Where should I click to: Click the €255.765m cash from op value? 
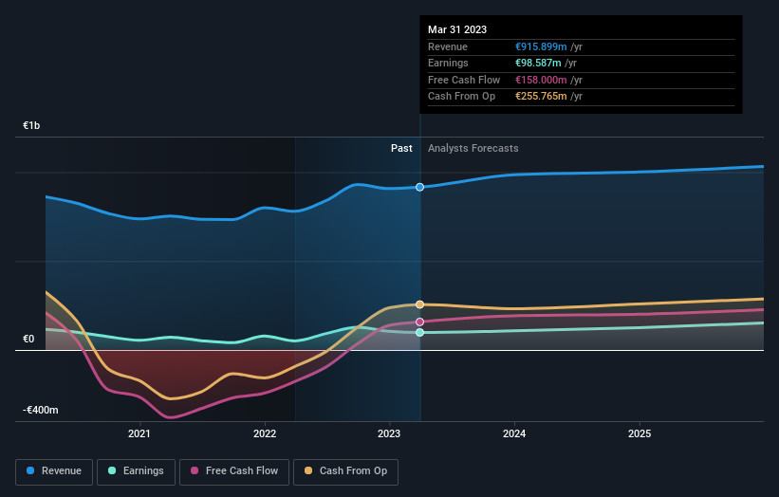(541, 97)
